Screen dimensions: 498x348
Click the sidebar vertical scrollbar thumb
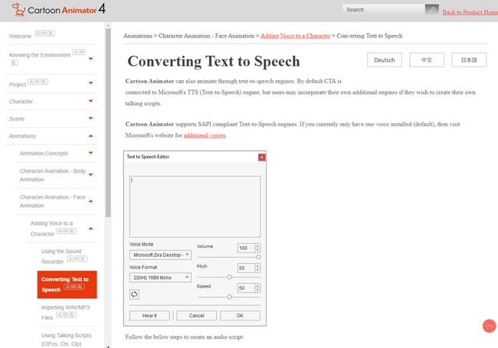(108, 122)
